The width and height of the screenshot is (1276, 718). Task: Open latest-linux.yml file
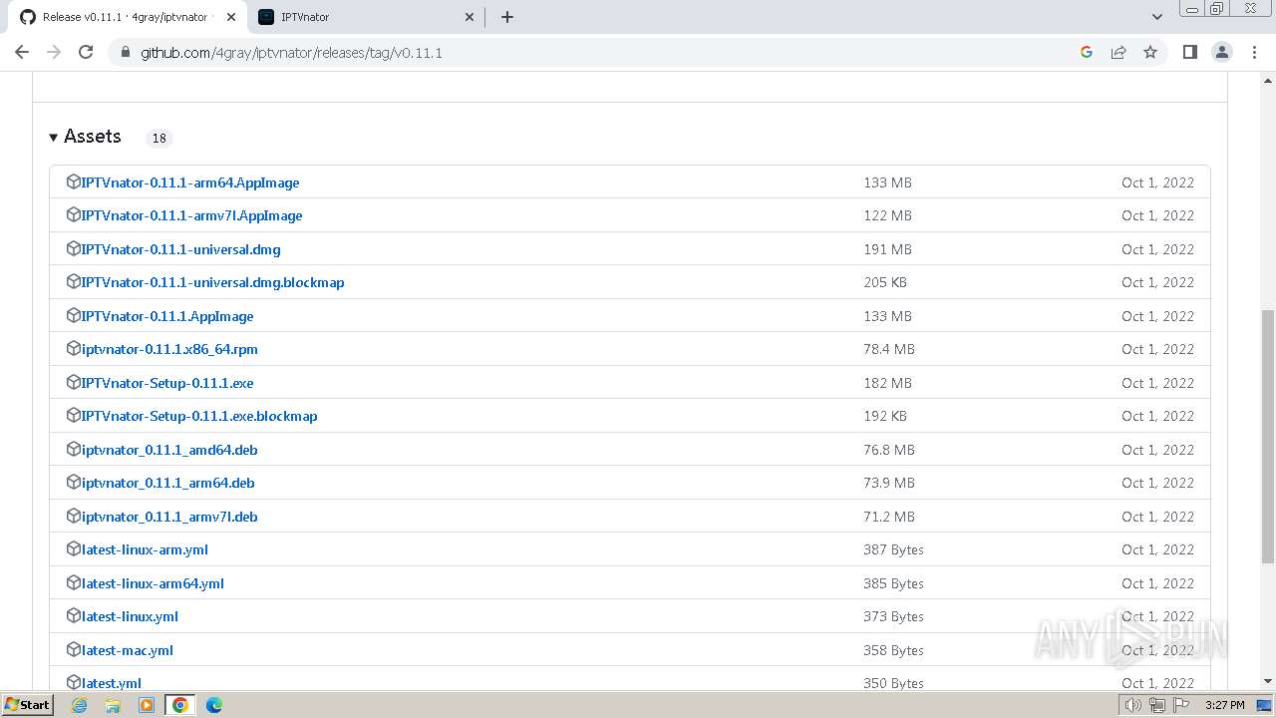tap(130, 616)
